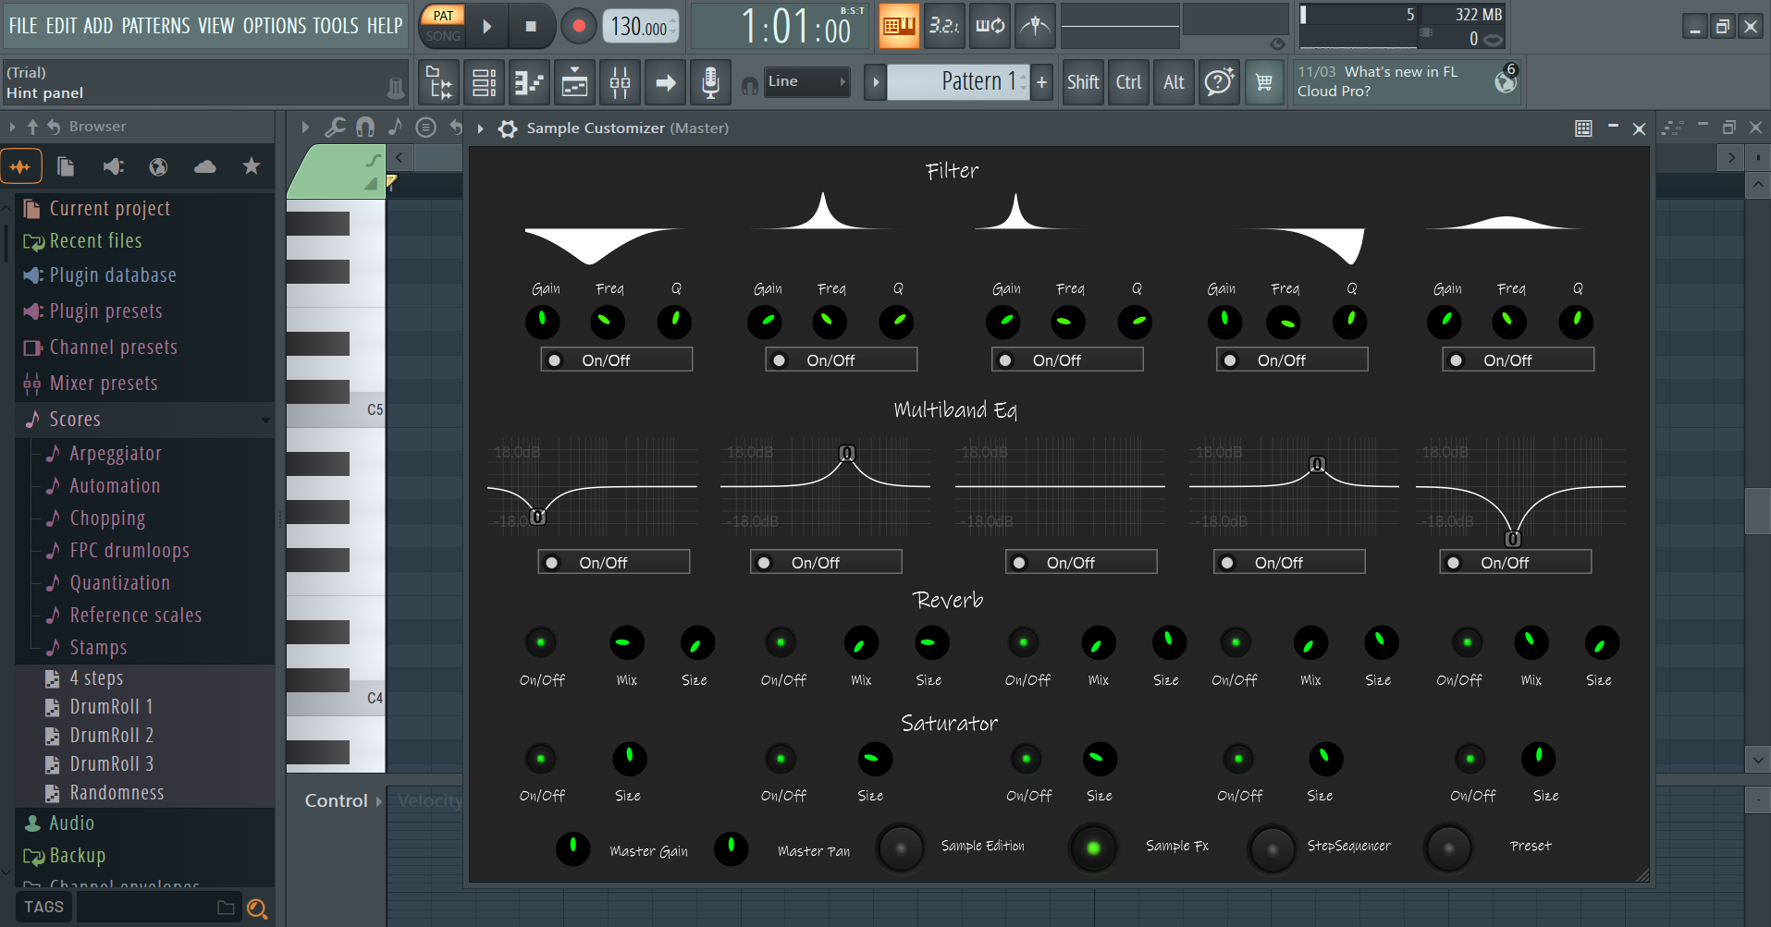Viewport: 1771px width, 927px height.
Task: Toggle first Filter band On/Off
Action: (x=616, y=360)
